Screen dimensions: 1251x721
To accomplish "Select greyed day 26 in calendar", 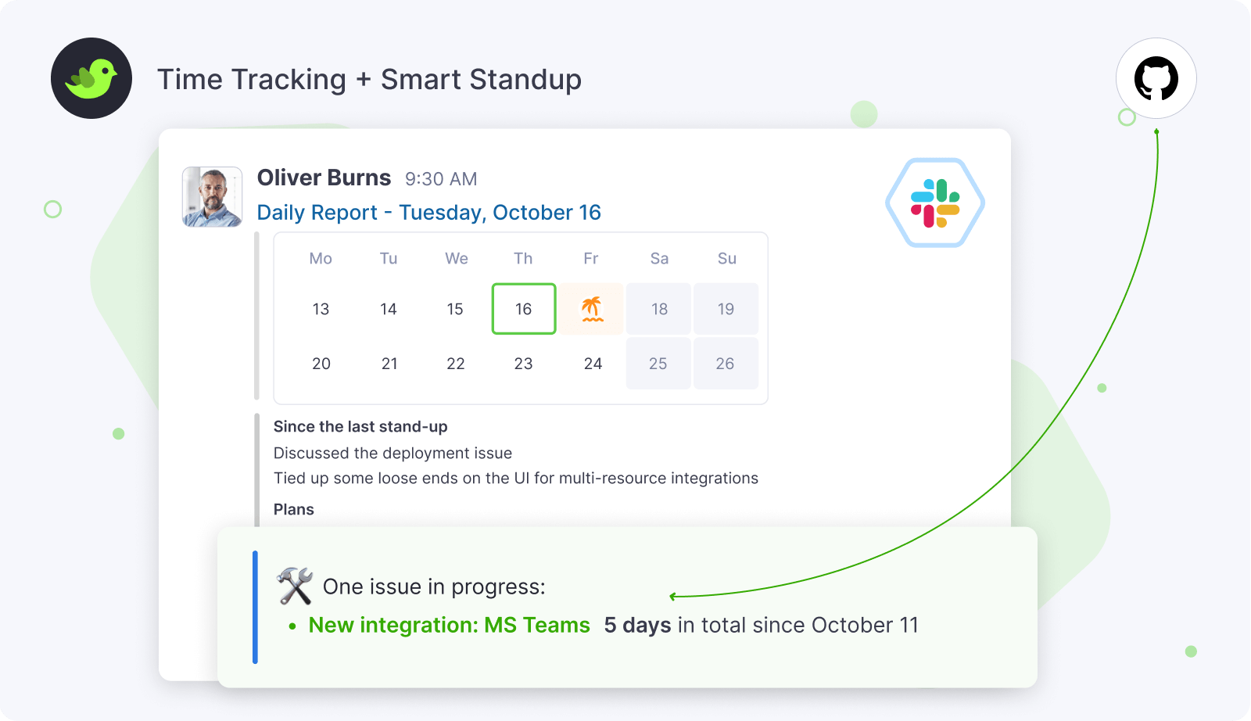I will 725,364.
